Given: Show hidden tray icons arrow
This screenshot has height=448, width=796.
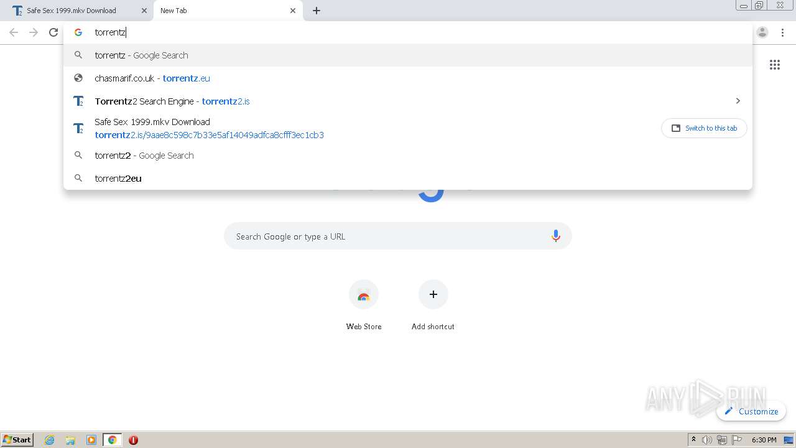Looking at the screenshot, I should click(x=693, y=440).
